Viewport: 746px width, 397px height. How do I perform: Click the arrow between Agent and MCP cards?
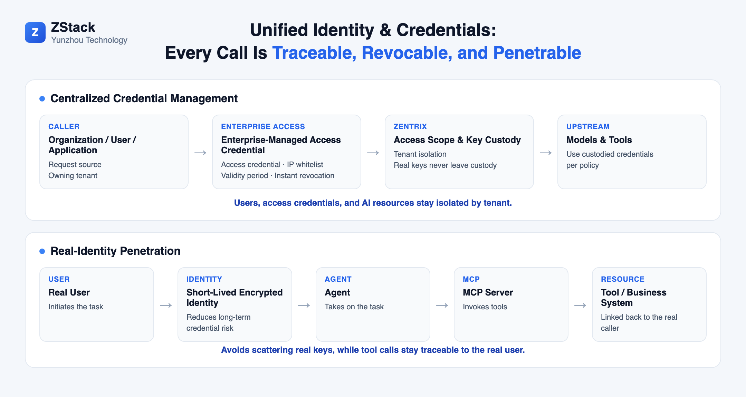442,305
